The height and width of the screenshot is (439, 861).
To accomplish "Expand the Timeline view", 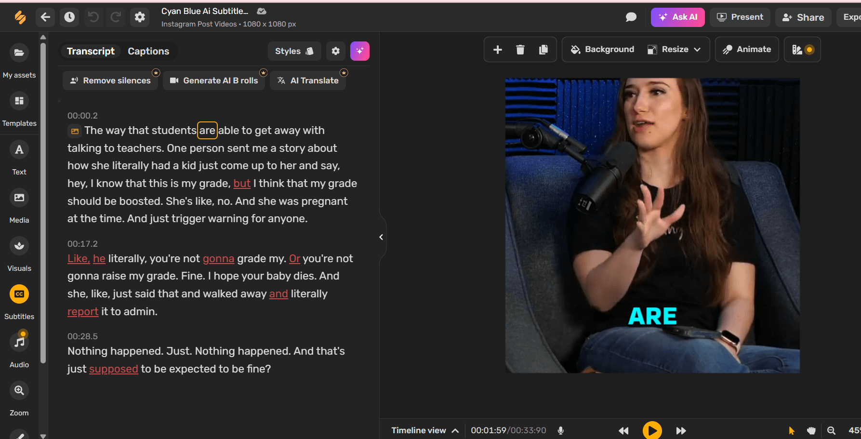I will [x=424, y=430].
